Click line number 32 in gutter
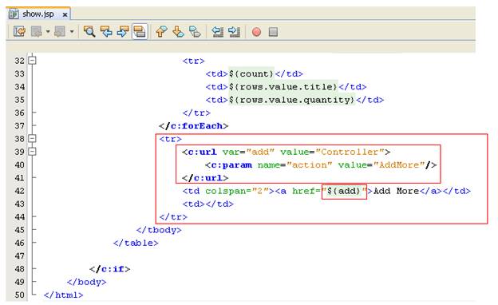Image resolution: width=498 pixels, height=305 pixels. click(19, 61)
